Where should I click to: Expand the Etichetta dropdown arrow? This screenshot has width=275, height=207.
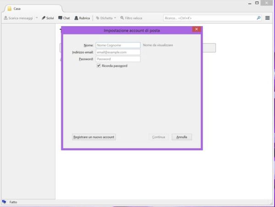[x=115, y=18]
